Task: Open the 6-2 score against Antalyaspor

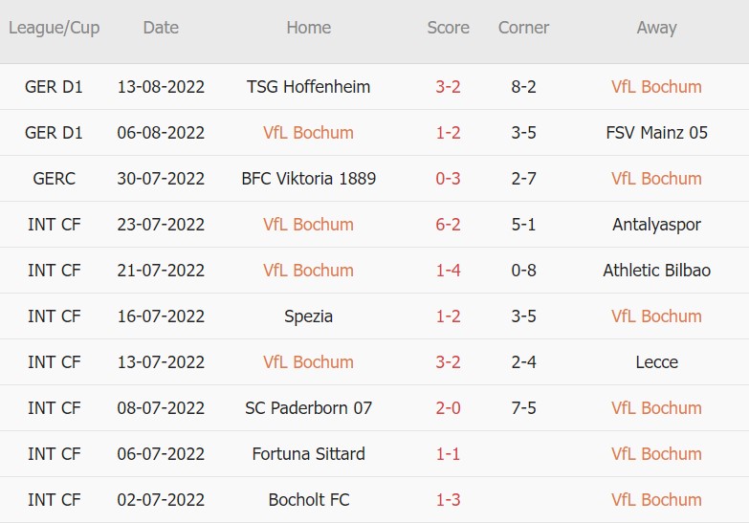Action: coord(448,225)
